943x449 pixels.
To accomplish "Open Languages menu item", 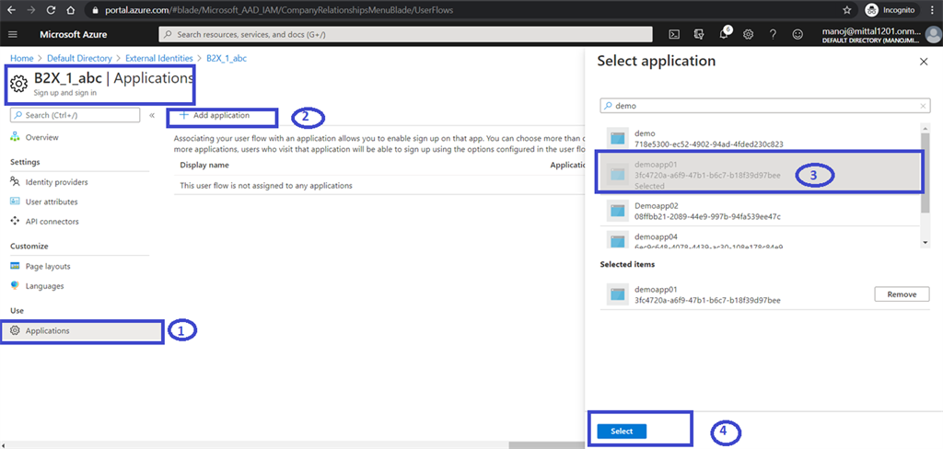I will pyautogui.click(x=44, y=285).
